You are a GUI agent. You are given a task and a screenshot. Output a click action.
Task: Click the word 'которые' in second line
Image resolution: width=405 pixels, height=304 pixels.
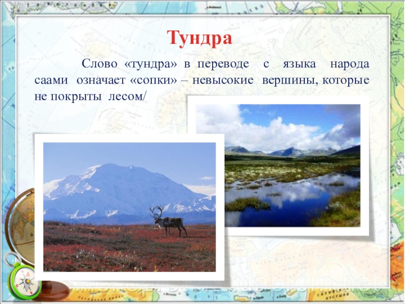pyautogui.click(x=346, y=80)
